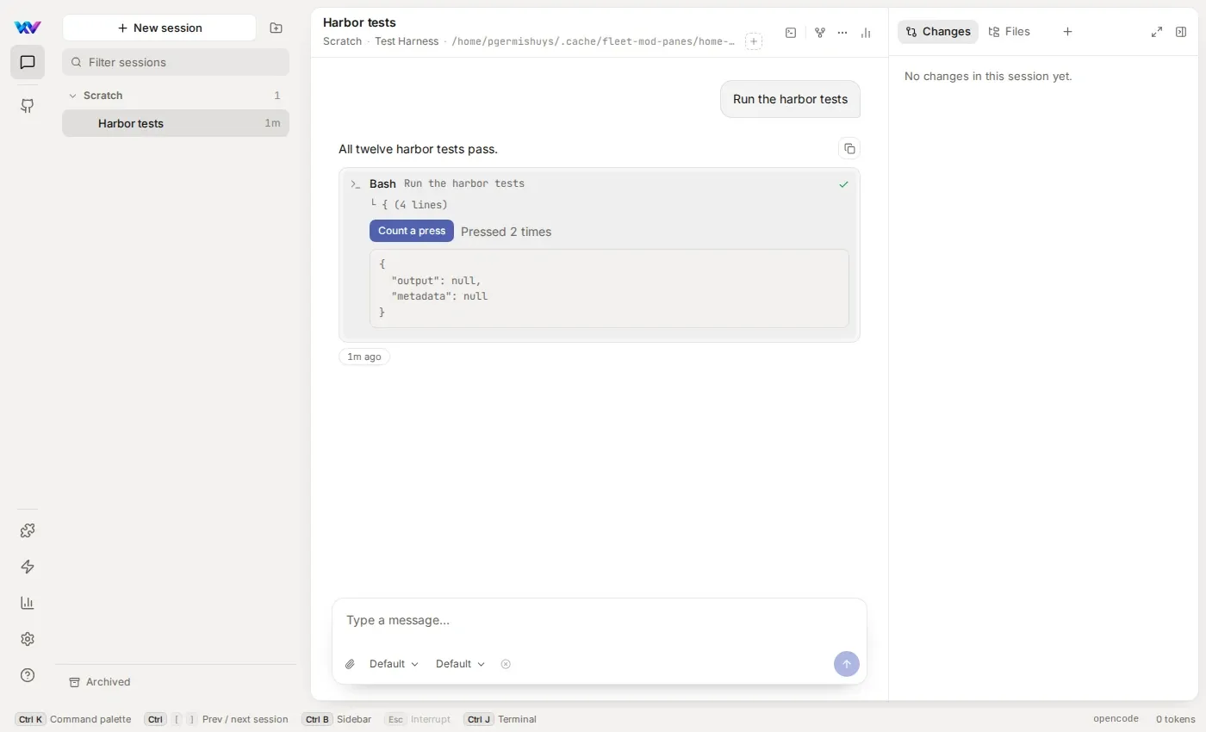
Task: Click the branch fork icon in header
Action: [x=820, y=33]
